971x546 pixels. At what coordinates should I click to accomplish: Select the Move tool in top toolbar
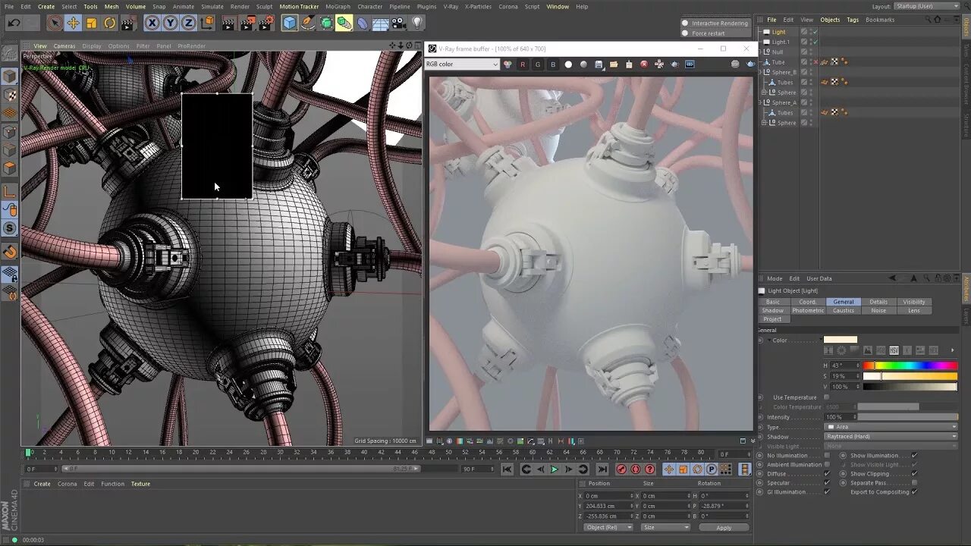tap(73, 24)
